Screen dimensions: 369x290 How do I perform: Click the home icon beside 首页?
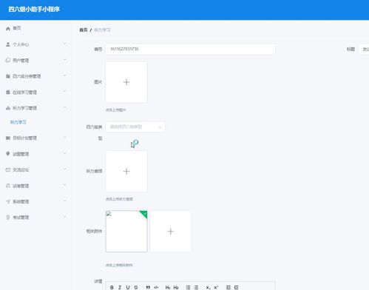tap(8, 29)
